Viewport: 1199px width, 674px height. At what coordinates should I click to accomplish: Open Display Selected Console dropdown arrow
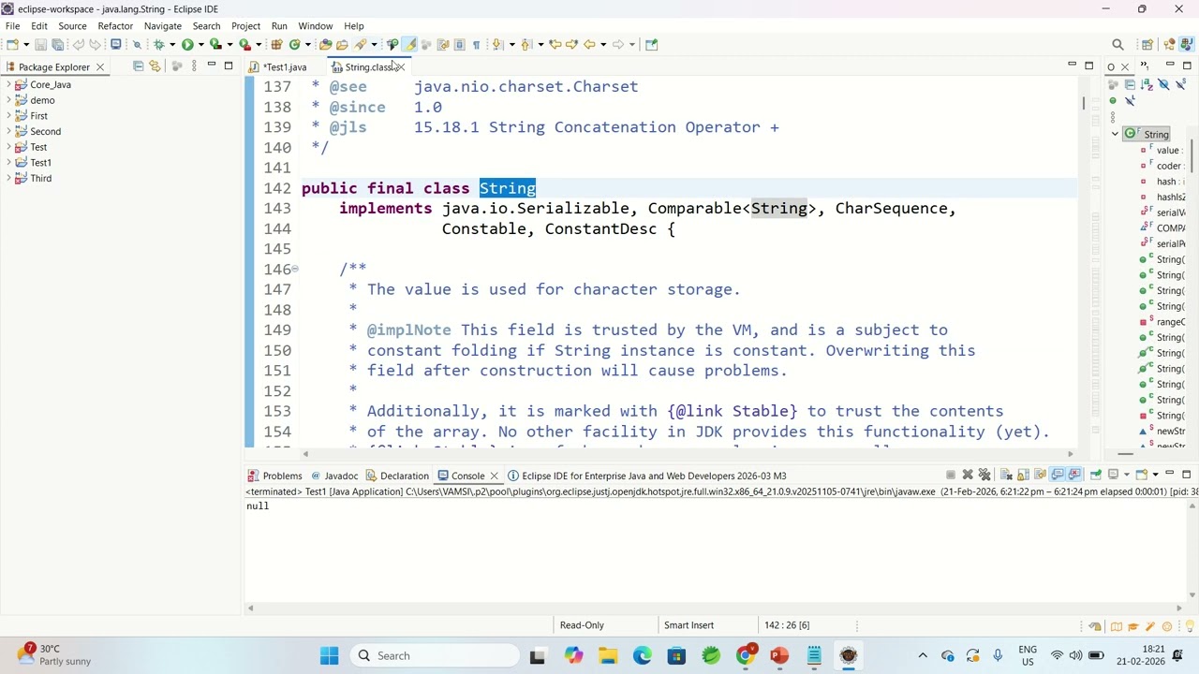click(1127, 475)
